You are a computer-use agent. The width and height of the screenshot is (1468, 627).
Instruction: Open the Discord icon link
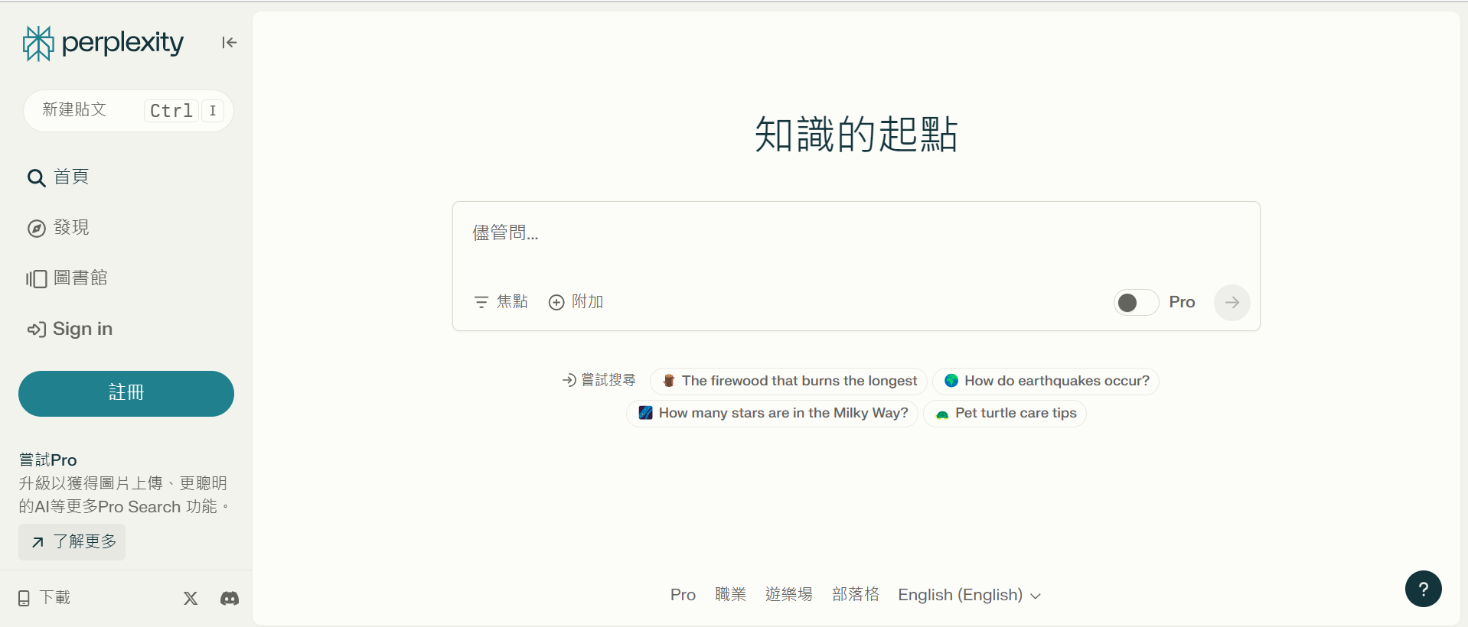pyautogui.click(x=230, y=598)
